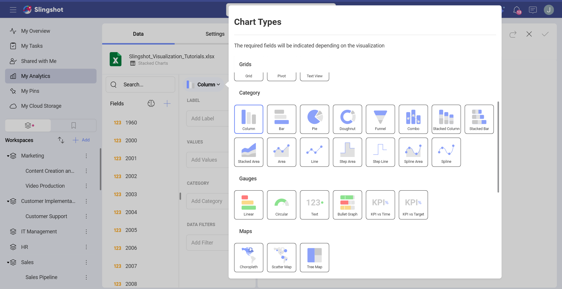Open options menu for IT Management

click(86, 232)
